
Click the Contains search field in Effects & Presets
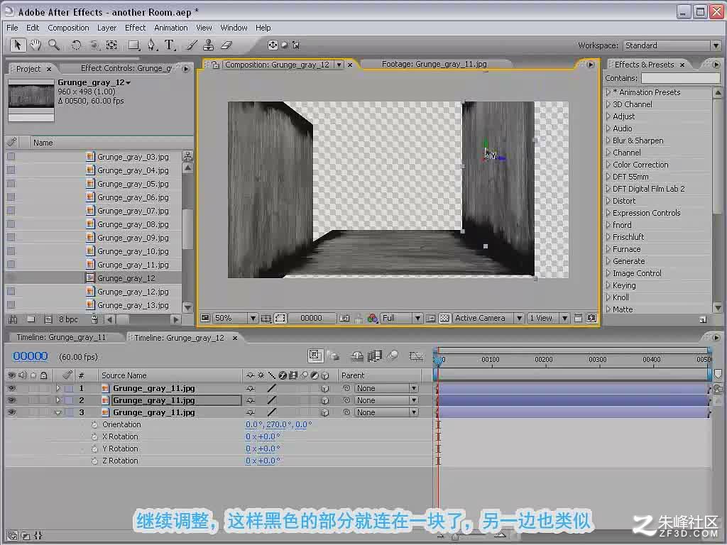coord(681,78)
